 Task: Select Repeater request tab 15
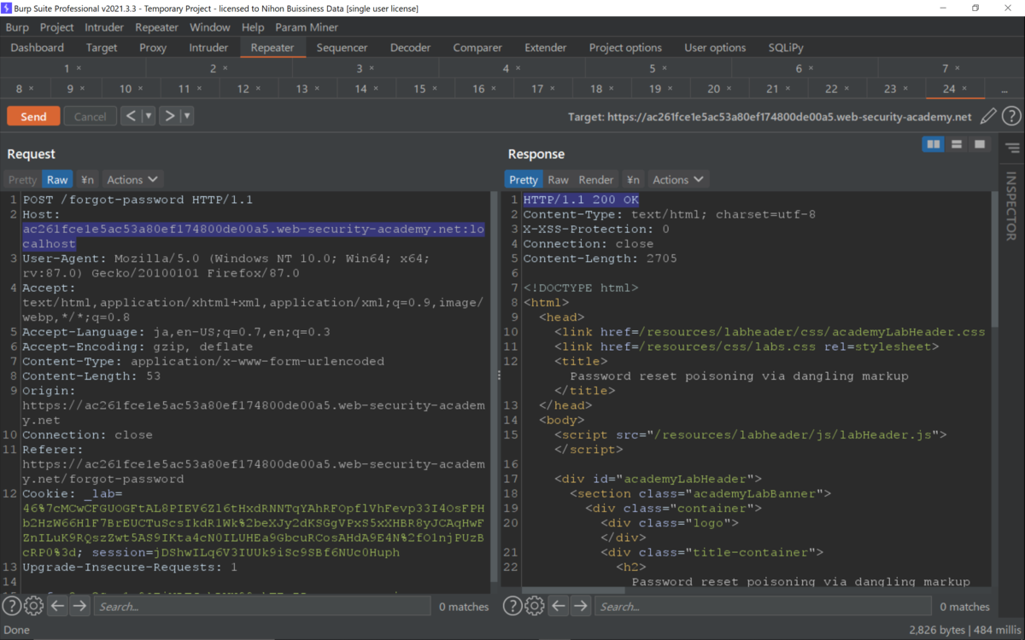425,89
